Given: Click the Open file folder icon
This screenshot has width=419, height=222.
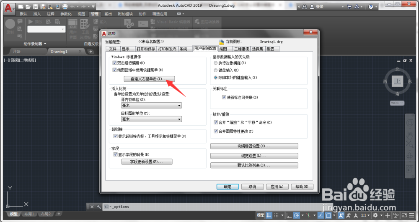Looking at the screenshot, I should pyautogui.click(x=28, y=7).
